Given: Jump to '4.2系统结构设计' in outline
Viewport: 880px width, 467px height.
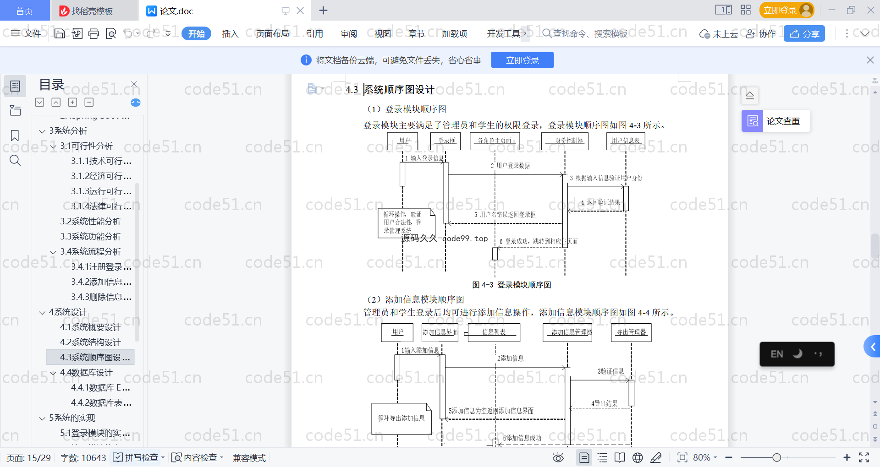Looking at the screenshot, I should (91, 342).
